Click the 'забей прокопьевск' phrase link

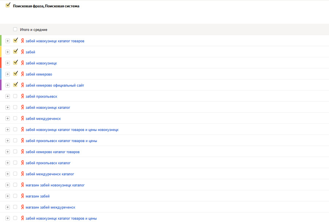(x=41, y=97)
